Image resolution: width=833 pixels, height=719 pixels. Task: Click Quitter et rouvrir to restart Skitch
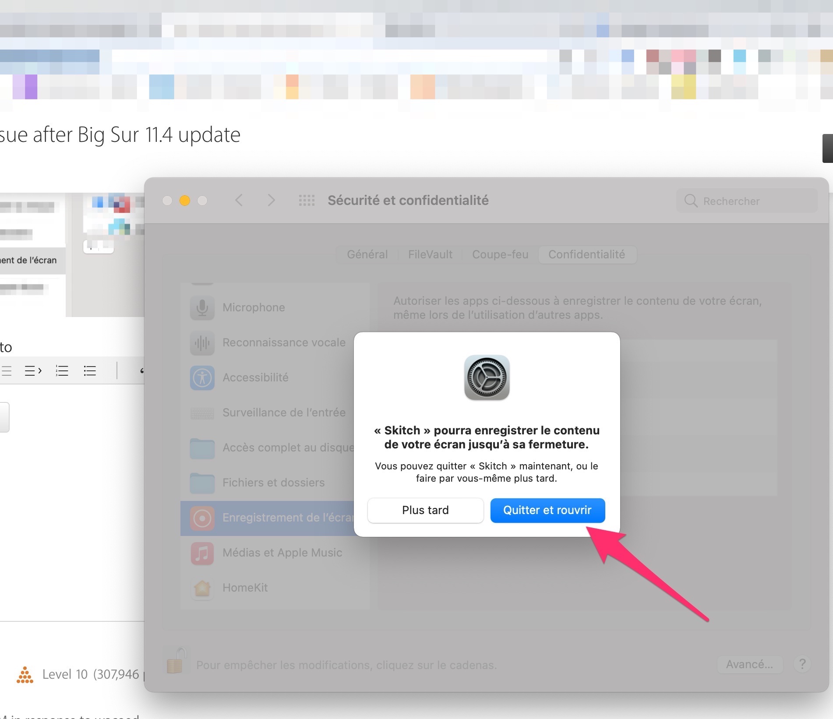[x=547, y=510]
